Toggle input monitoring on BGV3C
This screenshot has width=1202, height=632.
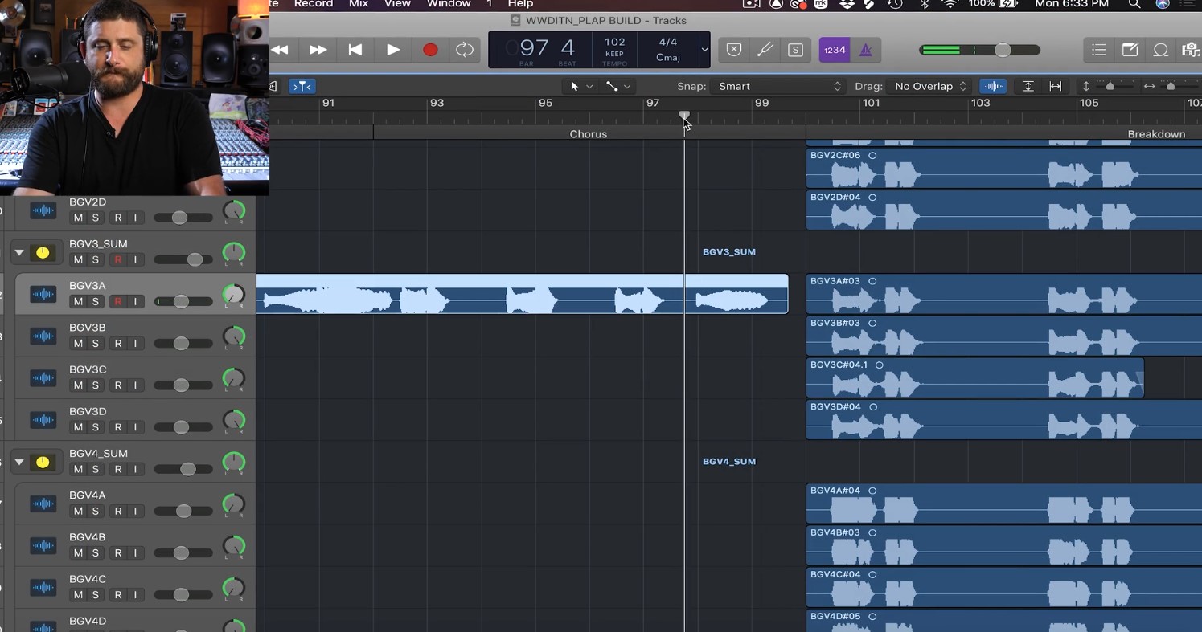[136, 385]
